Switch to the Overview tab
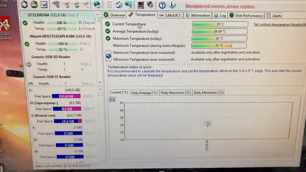This screenshot has height=172, width=306. click(x=114, y=15)
